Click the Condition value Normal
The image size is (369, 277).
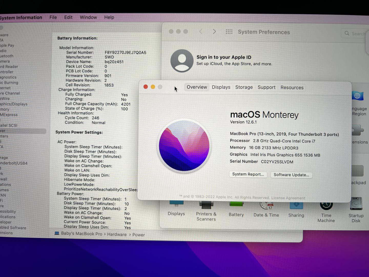tap(98, 123)
